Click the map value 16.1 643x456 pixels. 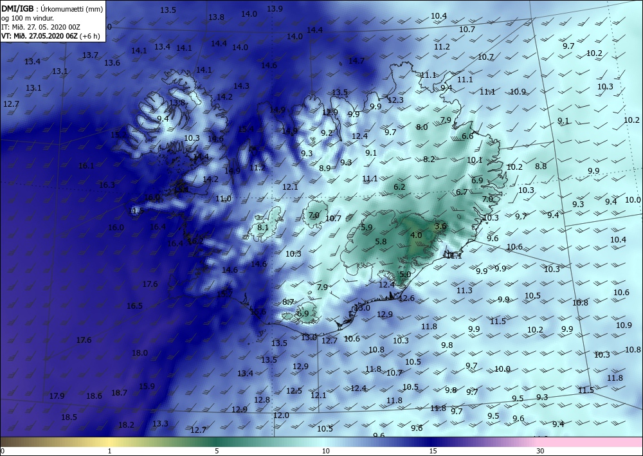tap(86, 166)
